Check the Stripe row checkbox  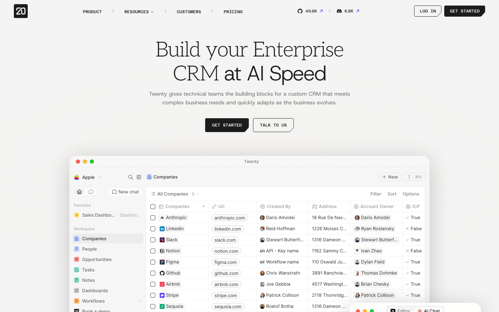[153, 295]
